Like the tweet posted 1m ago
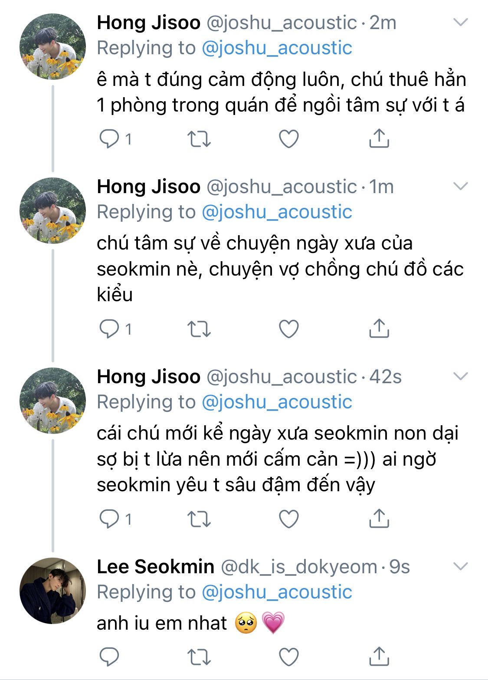Image resolution: width=488 pixels, height=680 pixels. [289, 329]
